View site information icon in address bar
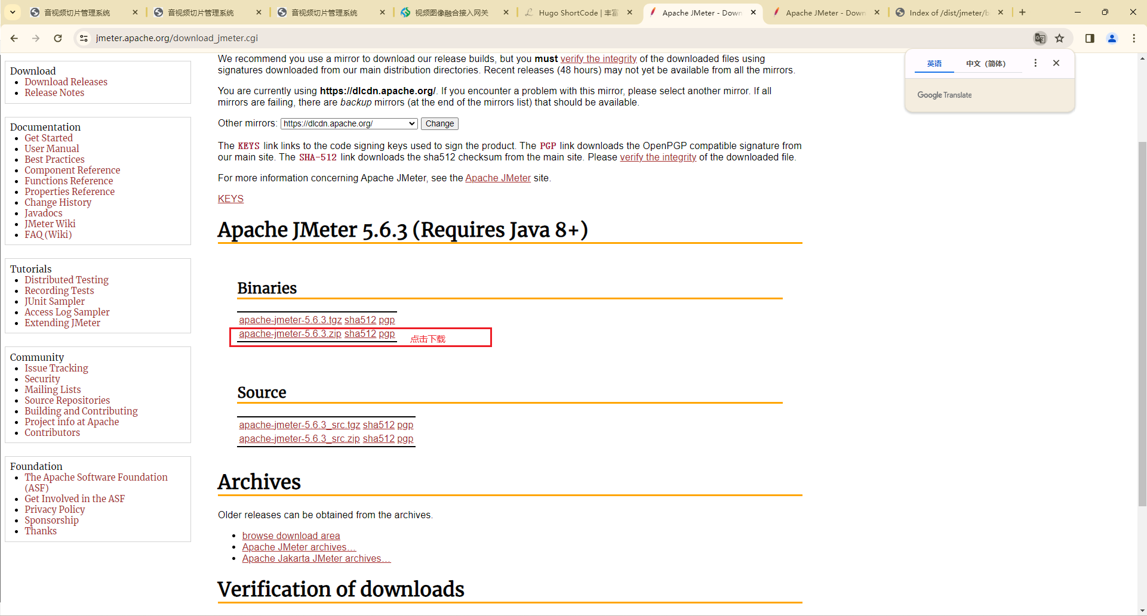The image size is (1147, 616). pos(84,38)
